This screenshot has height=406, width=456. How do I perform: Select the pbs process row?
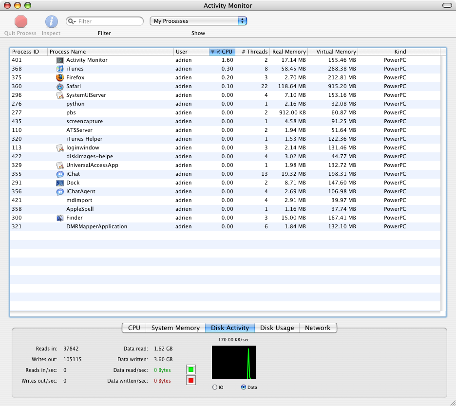coord(225,112)
